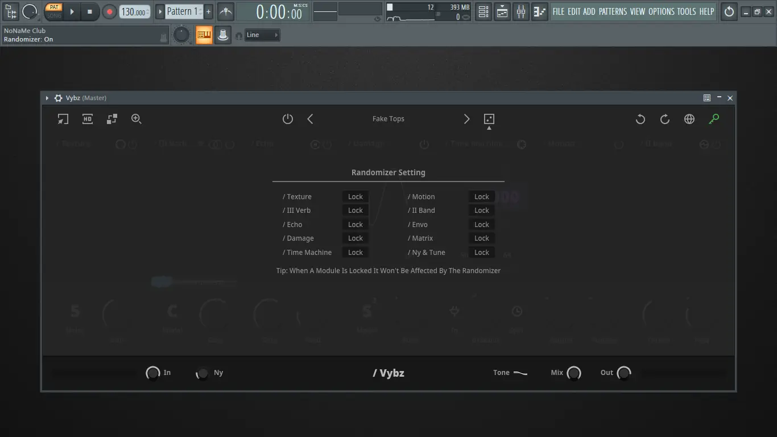Lock the II Band module

coord(482,211)
